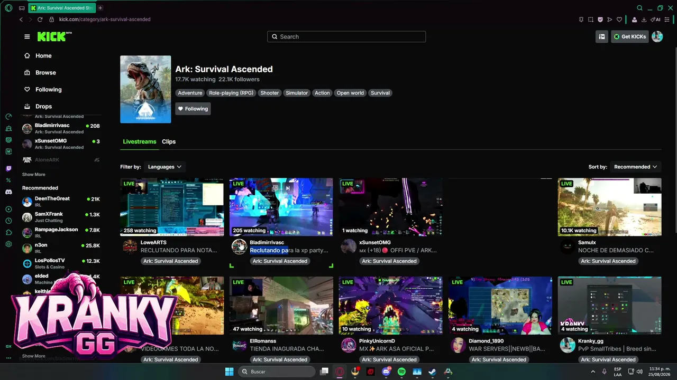Viewport: 677px width, 380px height.
Task: Add page to bookmarks heart icon
Action: click(x=619, y=20)
